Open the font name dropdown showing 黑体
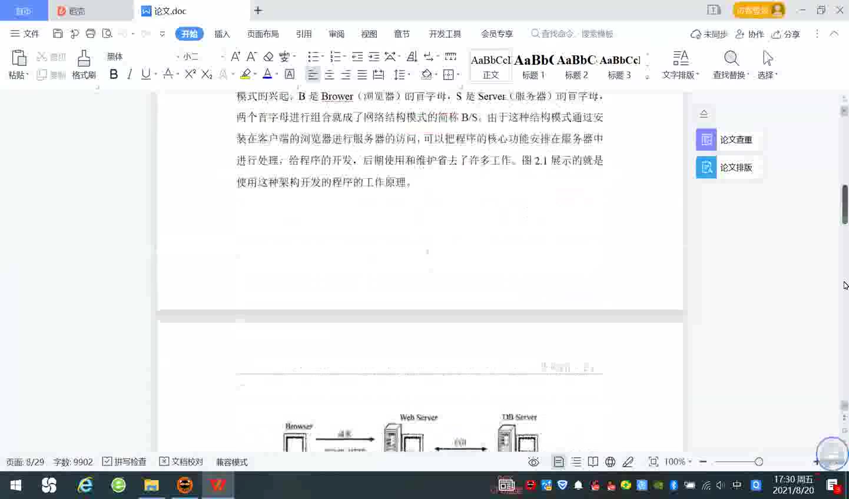The height and width of the screenshot is (499, 849). pos(141,56)
